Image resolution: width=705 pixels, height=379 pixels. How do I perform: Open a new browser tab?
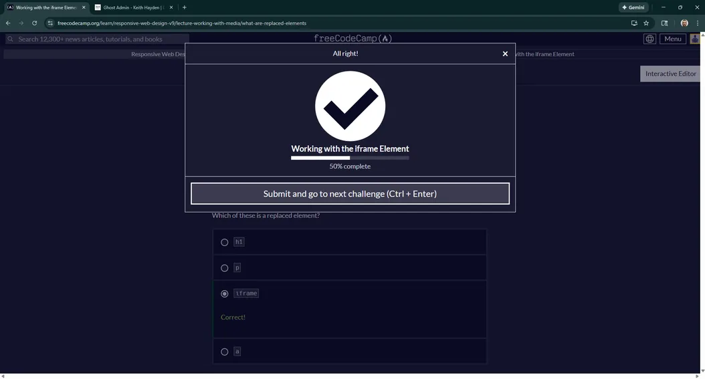185,7
